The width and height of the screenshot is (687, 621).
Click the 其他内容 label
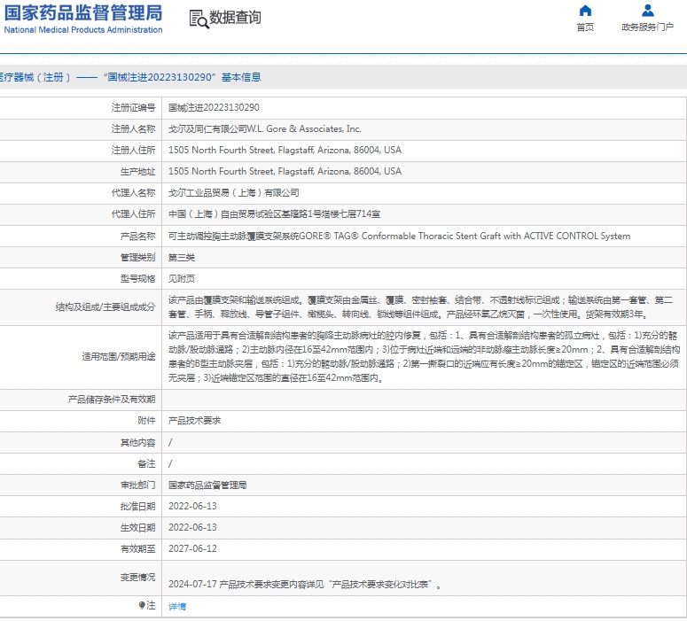[x=137, y=443]
